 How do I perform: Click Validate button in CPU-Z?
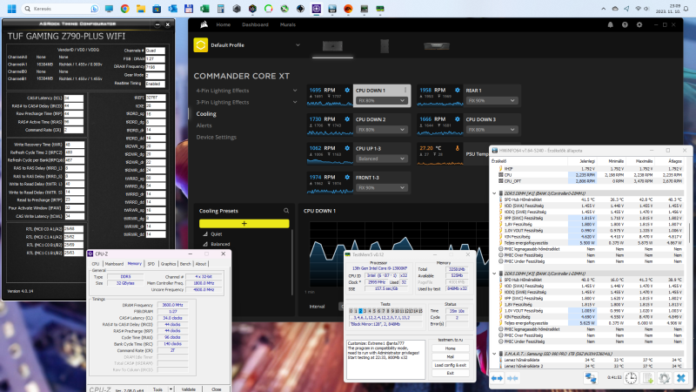[189, 389]
